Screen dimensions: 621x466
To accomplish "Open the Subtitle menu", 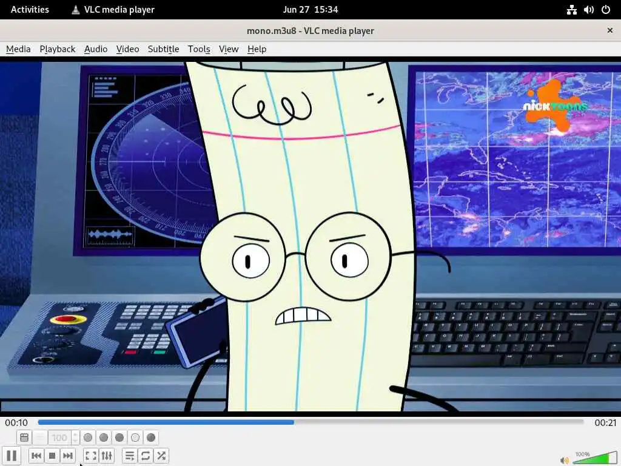I will (163, 49).
